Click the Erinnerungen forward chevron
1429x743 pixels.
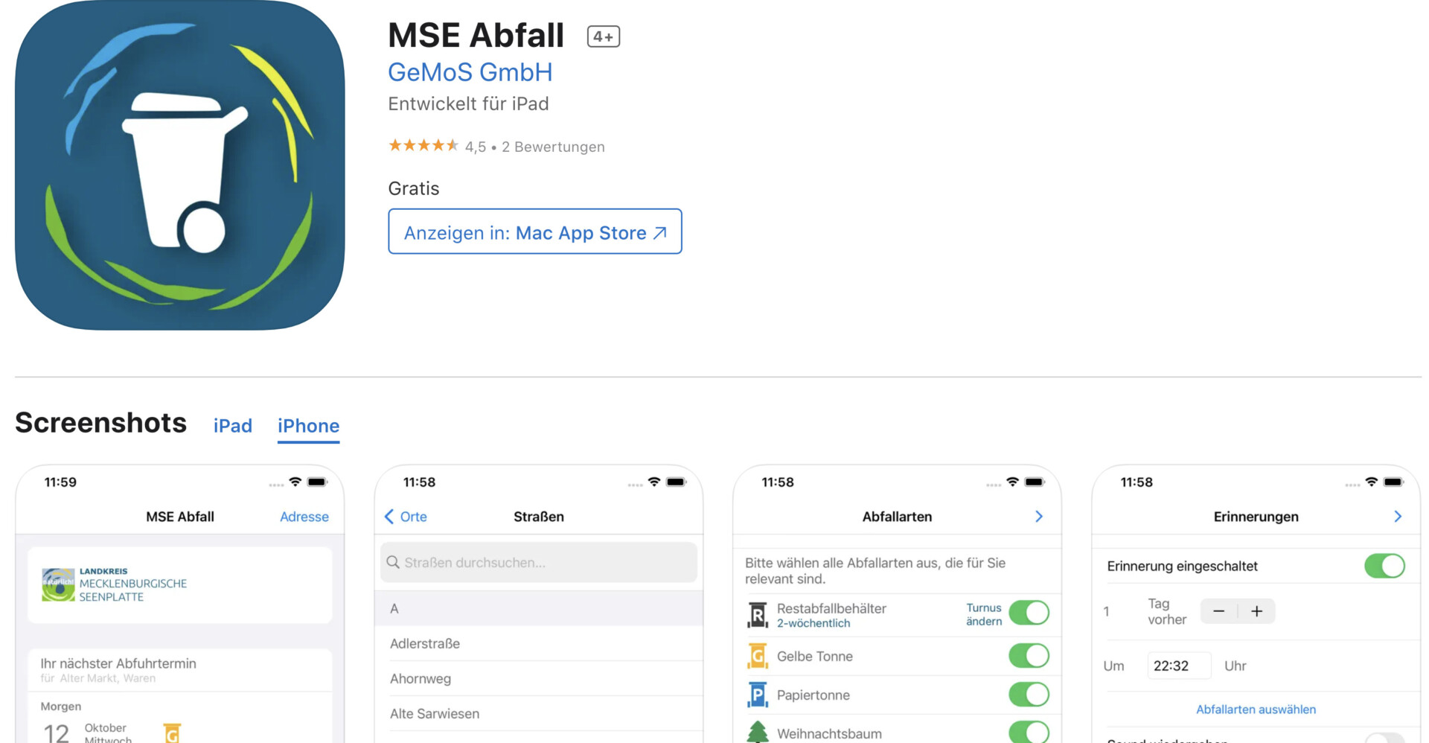1398,517
